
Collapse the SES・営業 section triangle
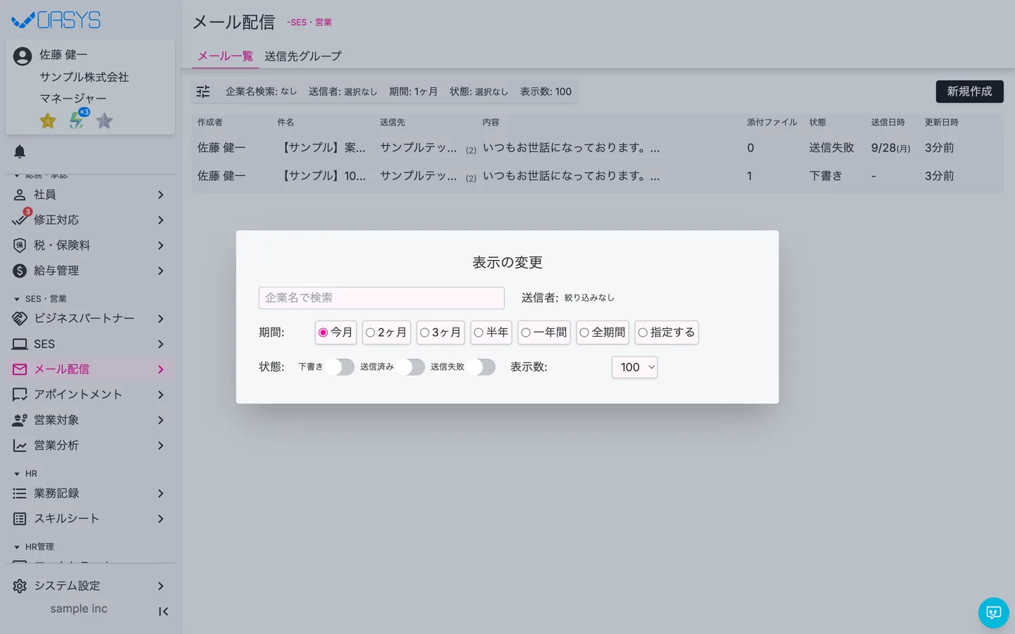[17, 299]
